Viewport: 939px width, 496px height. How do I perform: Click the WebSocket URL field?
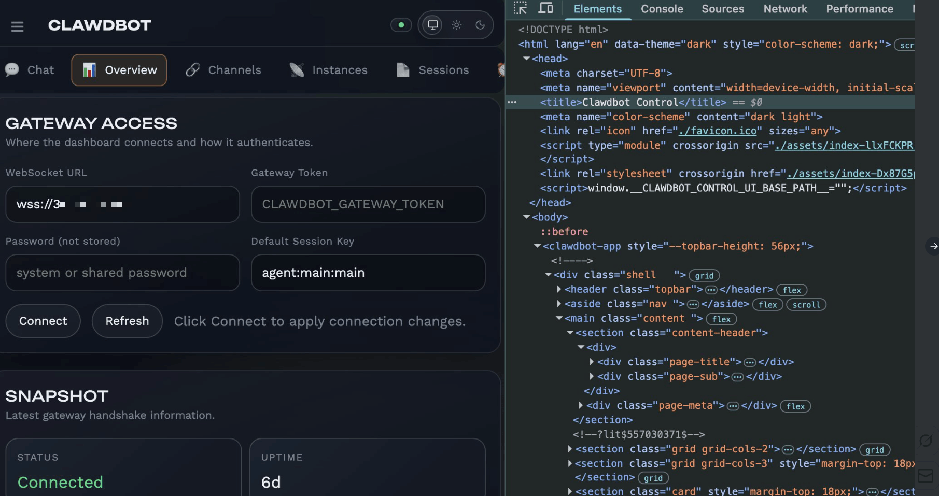[x=122, y=204]
